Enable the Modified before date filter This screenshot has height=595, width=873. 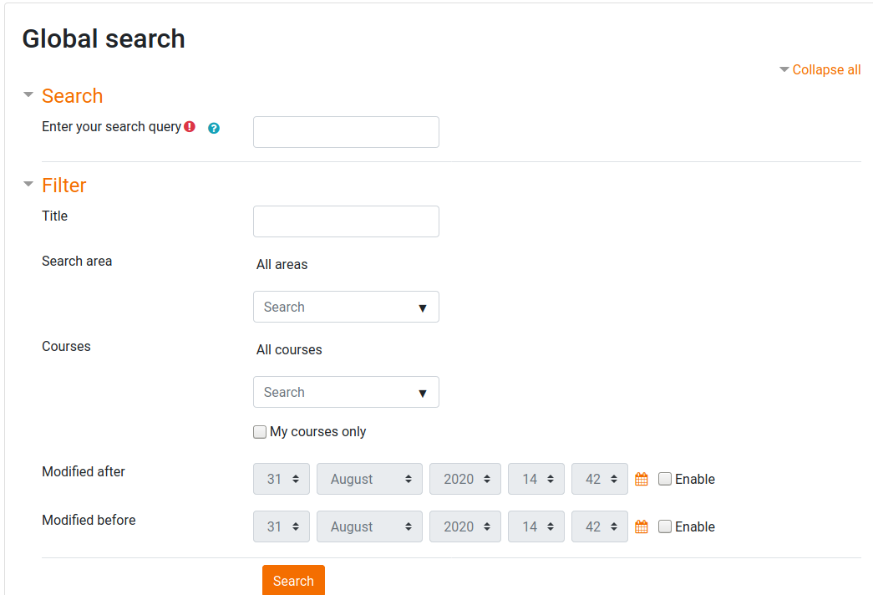(665, 526)
